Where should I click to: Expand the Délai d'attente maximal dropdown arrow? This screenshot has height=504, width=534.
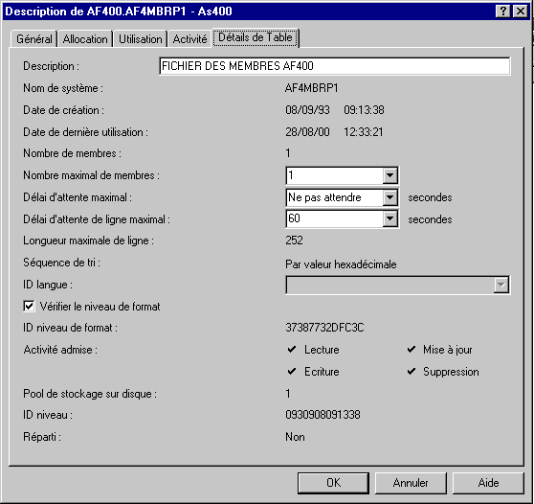tap(389, 197)
